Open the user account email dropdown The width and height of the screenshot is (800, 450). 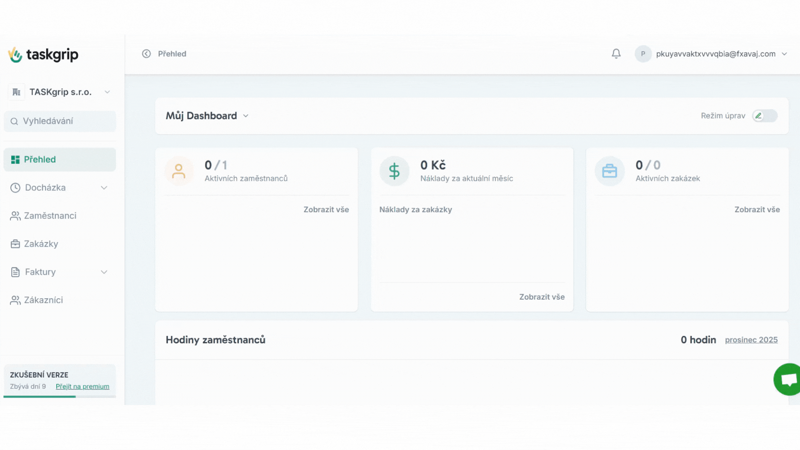click(x=784, y=54)
